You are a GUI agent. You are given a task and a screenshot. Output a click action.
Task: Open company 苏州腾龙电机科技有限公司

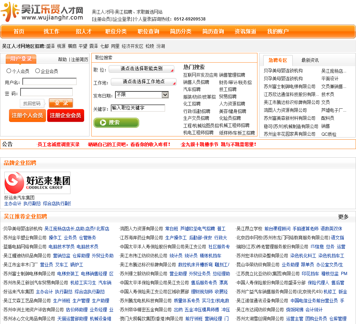pos(146,301)
